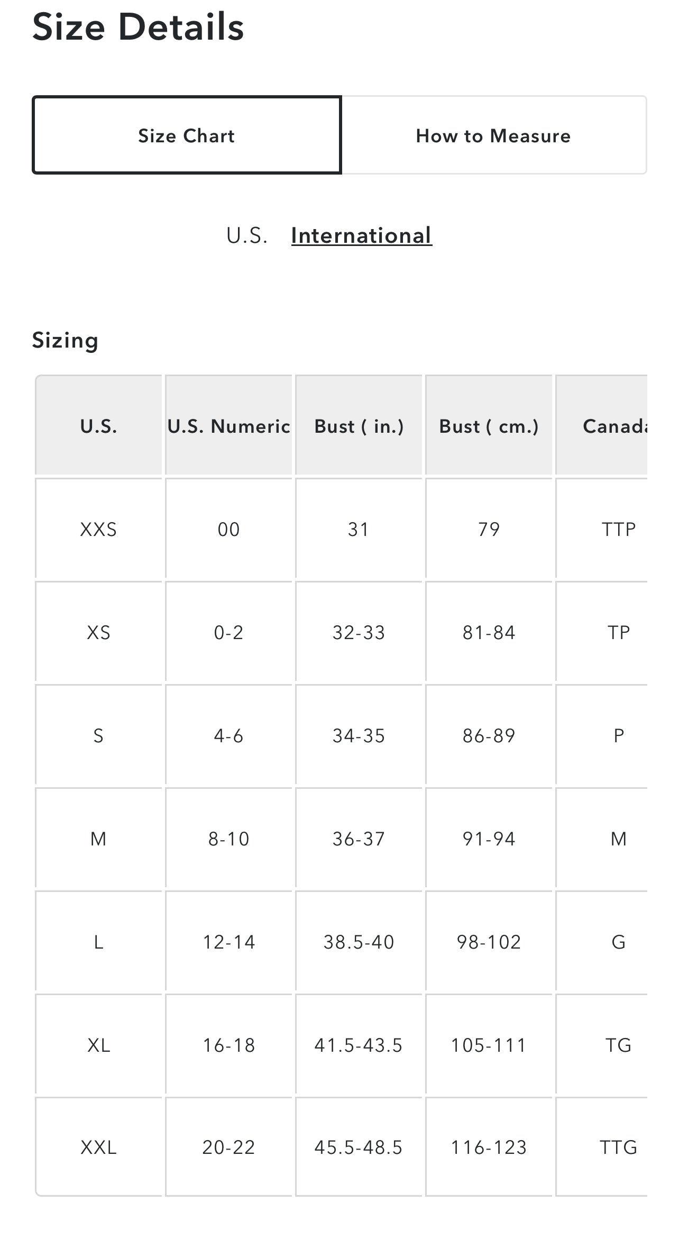Click the 98-102 bust centimeters cell
679x1238 pixels.
(489, 942)
